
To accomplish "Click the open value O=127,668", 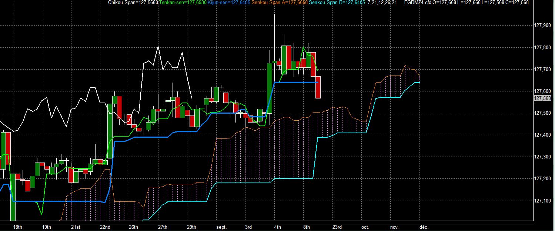I will tap(444, 2).
